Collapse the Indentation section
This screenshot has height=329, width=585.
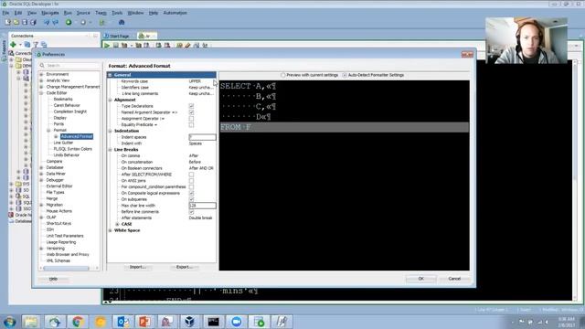(110, 131)
